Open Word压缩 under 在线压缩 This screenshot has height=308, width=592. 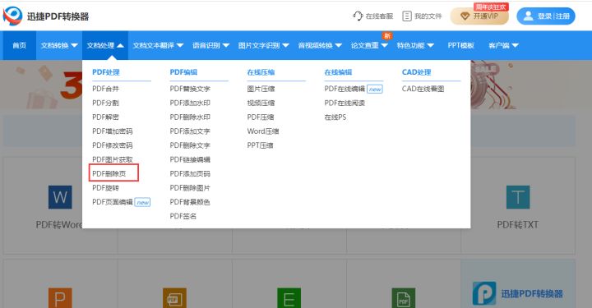coord(263,131)
